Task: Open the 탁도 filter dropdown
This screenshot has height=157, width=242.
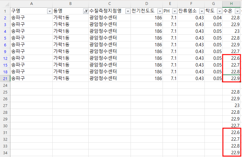Action: (x=220, y=11)
